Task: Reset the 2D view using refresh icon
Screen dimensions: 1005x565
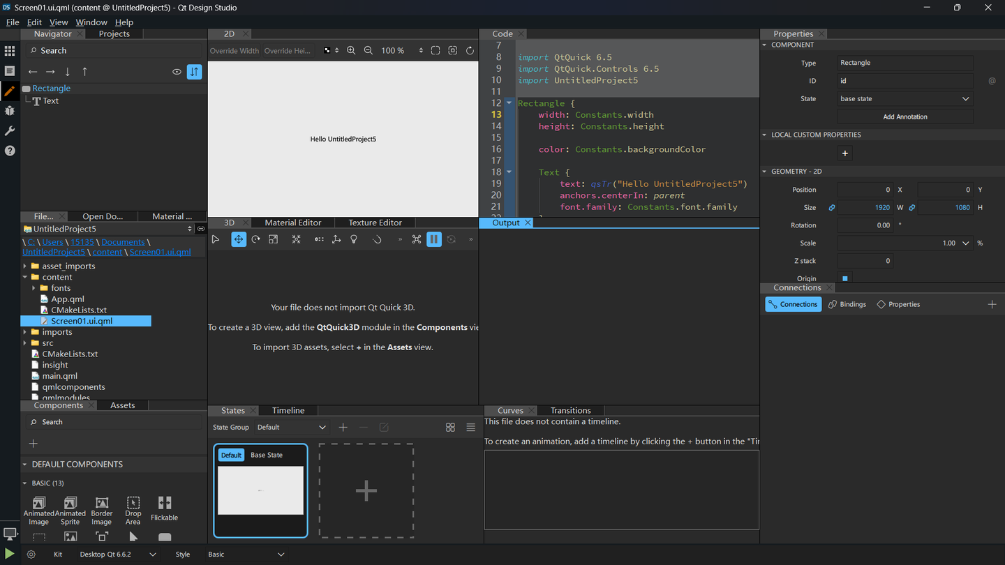Action: [x=470, y=50]
